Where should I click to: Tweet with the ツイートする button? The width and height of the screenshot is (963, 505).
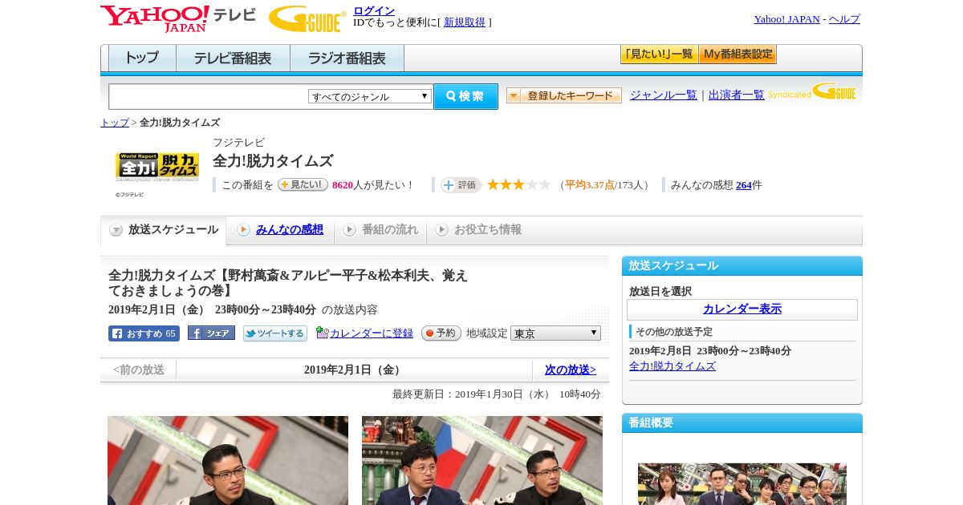[x=275, y=333]
